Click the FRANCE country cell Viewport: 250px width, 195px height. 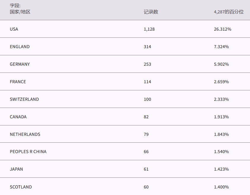pyautogui.click(x=18, y=82)
